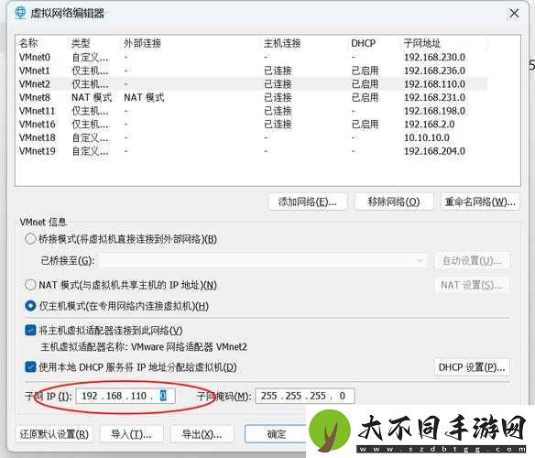Screen dimensions: 535x458
Task: Toggle 使用本地 DHCP 服务 checkbox
Action: (x=30, y=367)
